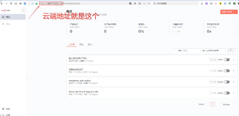Click the green padlock site security icon
The height and width of the screenshot is (116, 239).
click(36, 4)
